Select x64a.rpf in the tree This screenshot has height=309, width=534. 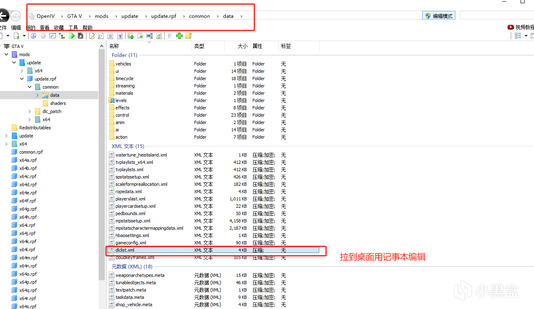click(28, 160)
